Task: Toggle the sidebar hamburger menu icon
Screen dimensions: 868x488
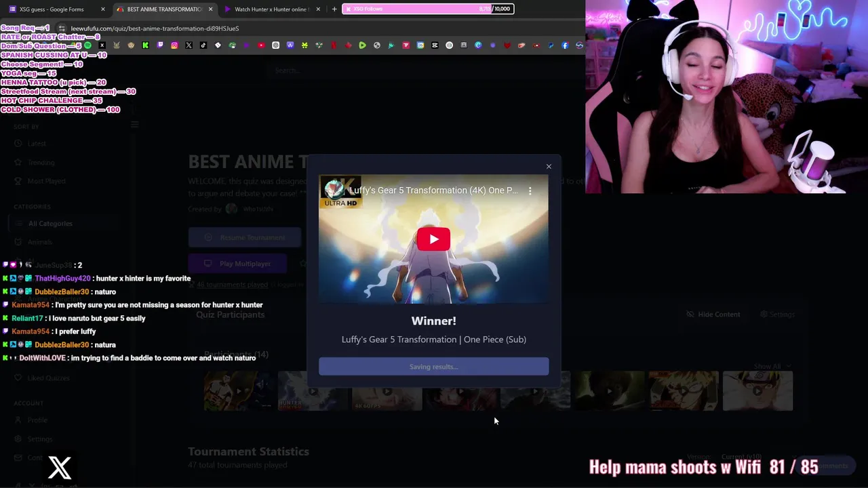Action: point(134,124)
